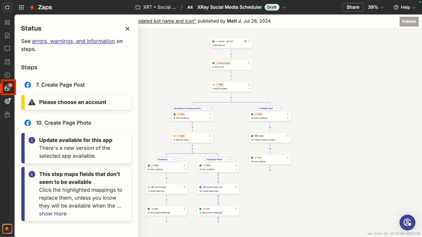
Task: Select Update available for this app notice
Action: click(x=76, y=148)
